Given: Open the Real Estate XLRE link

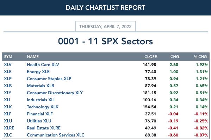Looking at the screenshot, I should pos(44,128).
